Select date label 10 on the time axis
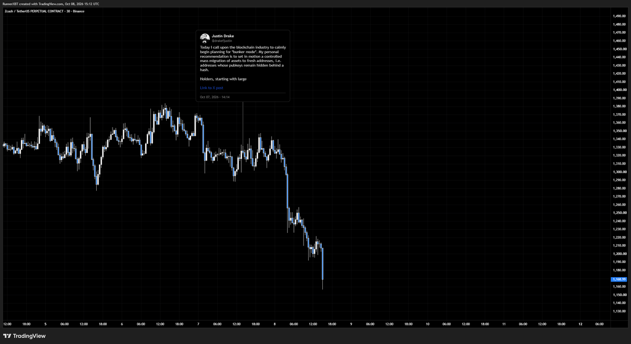631x344 pixels. point(428,324)
